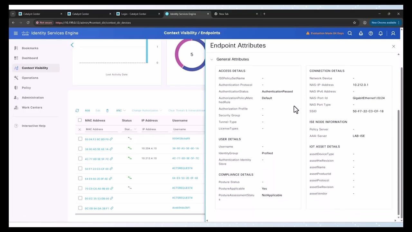
Task: Click link icon beside DC:EB:94:DA:3B:F1
Action: pos(112,208)
